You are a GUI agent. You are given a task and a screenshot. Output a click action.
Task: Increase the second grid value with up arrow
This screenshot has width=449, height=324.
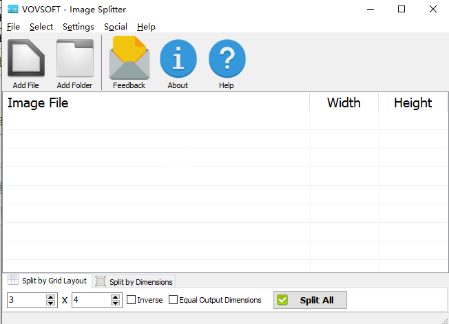pyautogui.click(x=115, y=296)
